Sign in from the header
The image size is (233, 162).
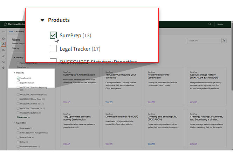pyautogui.click(x=220, y=24)
